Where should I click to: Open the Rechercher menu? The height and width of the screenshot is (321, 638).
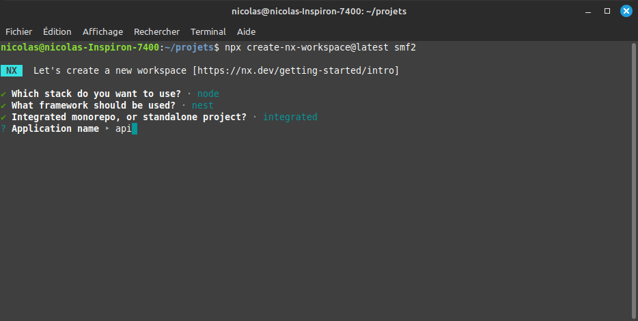(156, 31)
